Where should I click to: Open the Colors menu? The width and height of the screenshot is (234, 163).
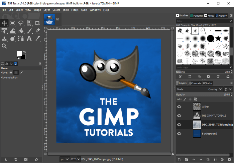click(x=56, y=10)
